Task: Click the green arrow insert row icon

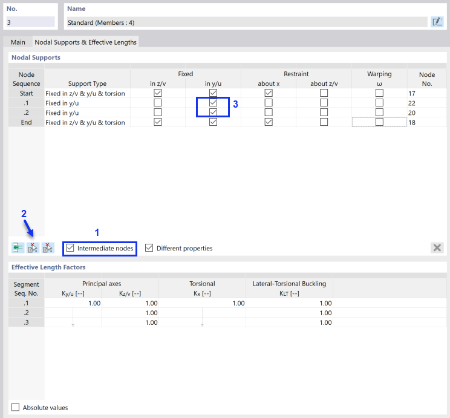Action: 18,248
